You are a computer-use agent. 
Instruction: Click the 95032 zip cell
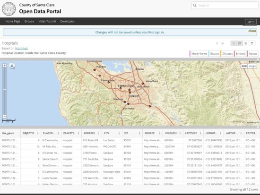(132, 140)
